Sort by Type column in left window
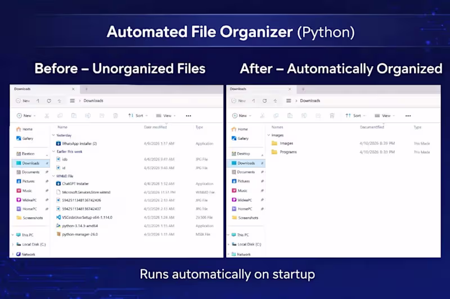 click(x=199, y=127)
